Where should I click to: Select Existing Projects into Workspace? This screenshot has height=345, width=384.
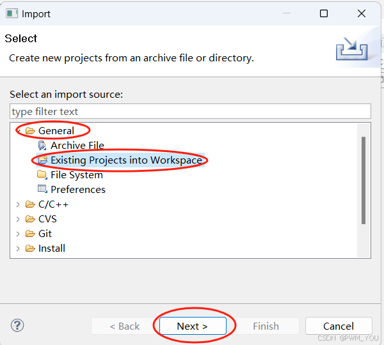click(126, 160)
